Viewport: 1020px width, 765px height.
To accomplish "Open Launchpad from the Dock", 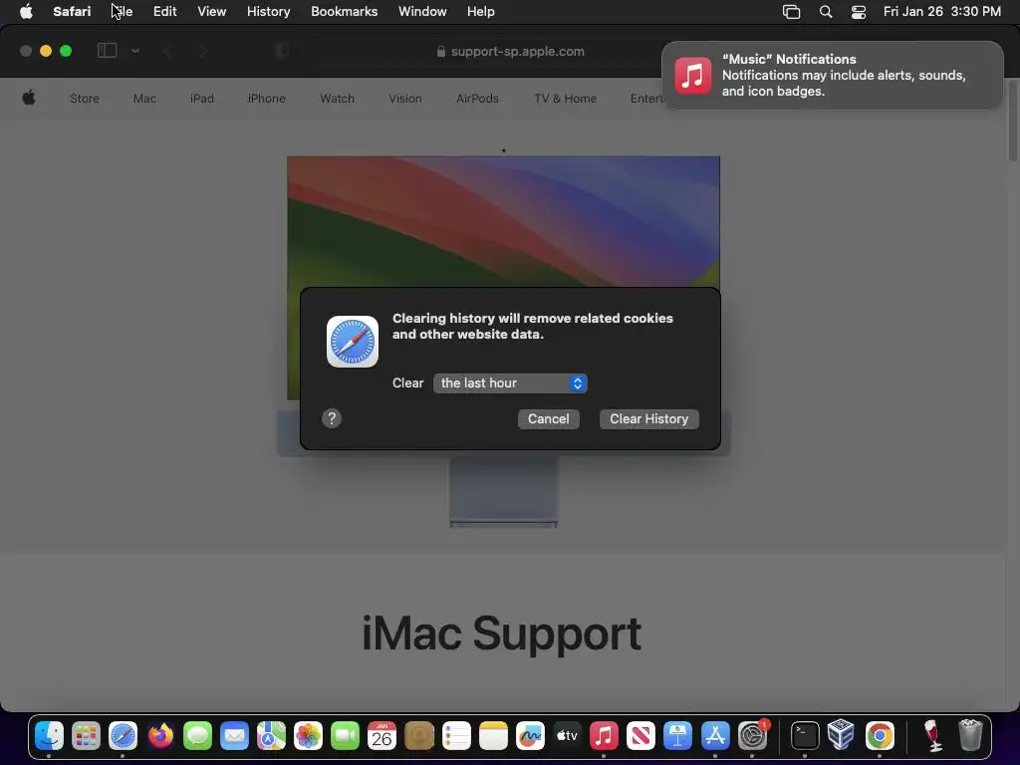I will click(x=86, y=736).
